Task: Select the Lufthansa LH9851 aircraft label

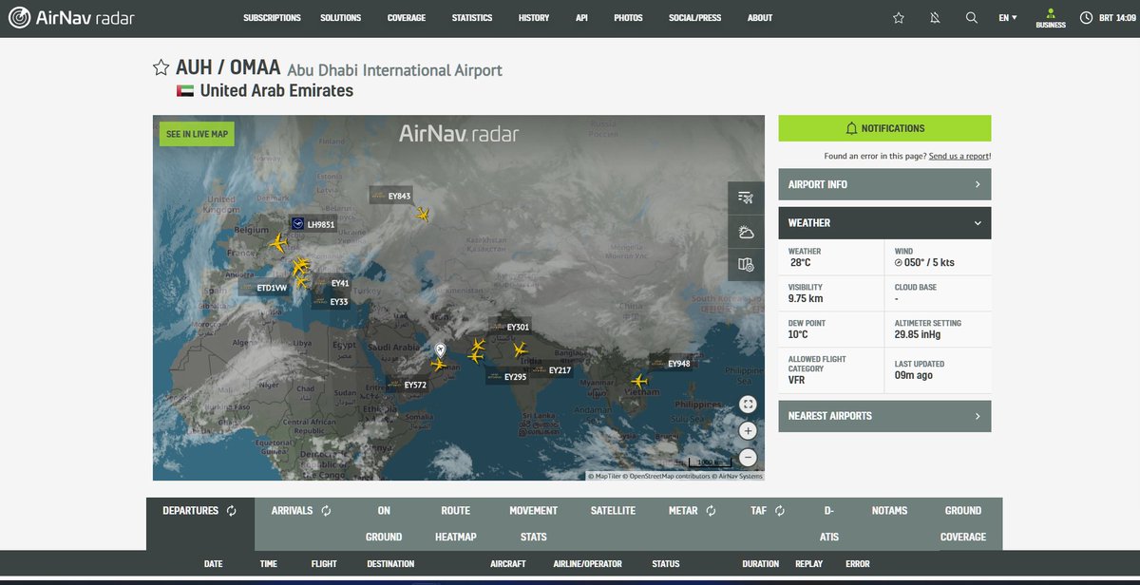Action: coord(313,224)
